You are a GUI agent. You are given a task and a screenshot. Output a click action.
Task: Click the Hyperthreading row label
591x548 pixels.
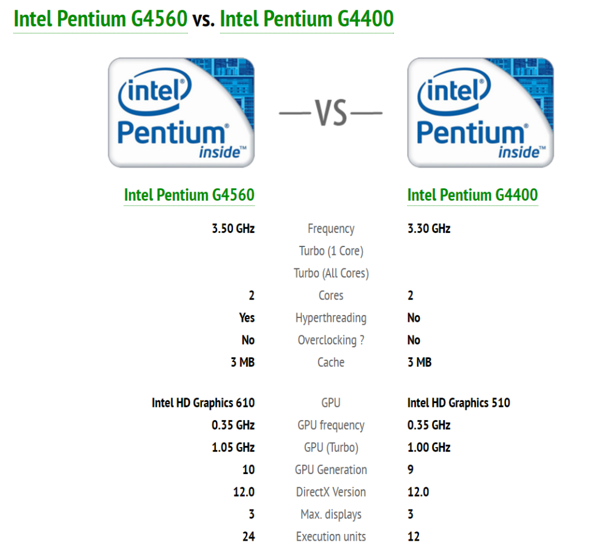(331, 317)
